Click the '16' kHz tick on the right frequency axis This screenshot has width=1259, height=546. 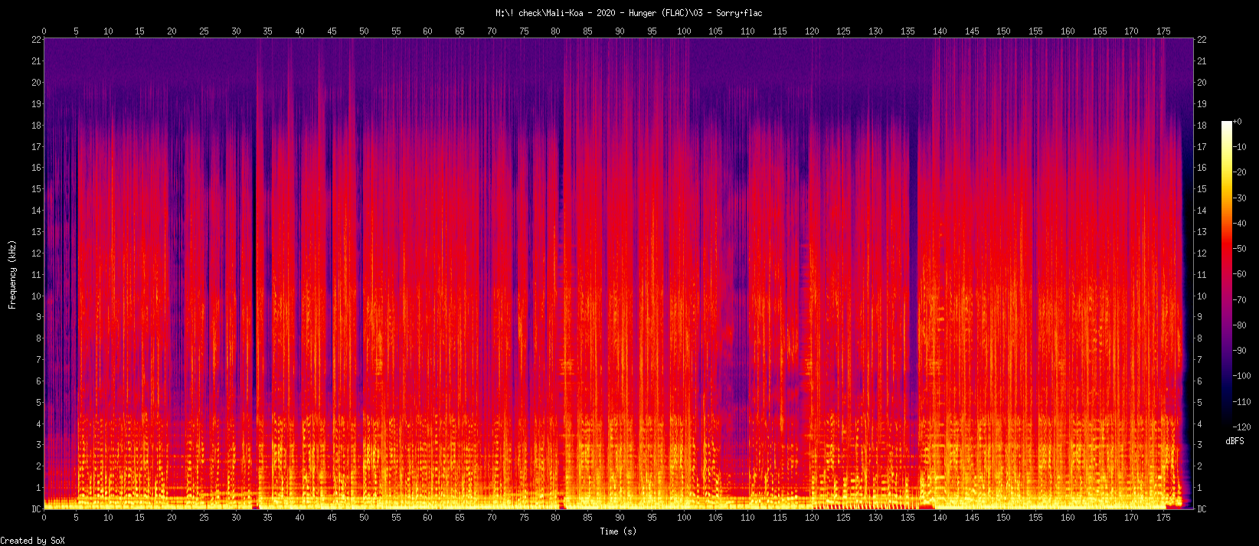click(1202, 168)
